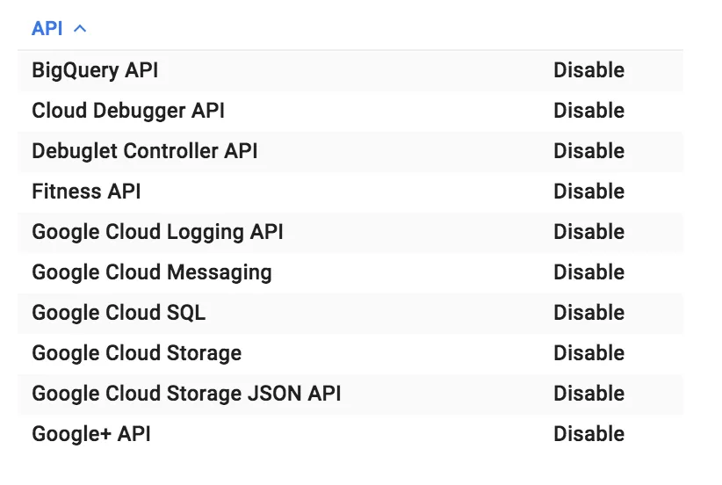This screenshot has width=722, height=485.
Task: Disable Google Cloud Messaging
Action: coord(588,272)
